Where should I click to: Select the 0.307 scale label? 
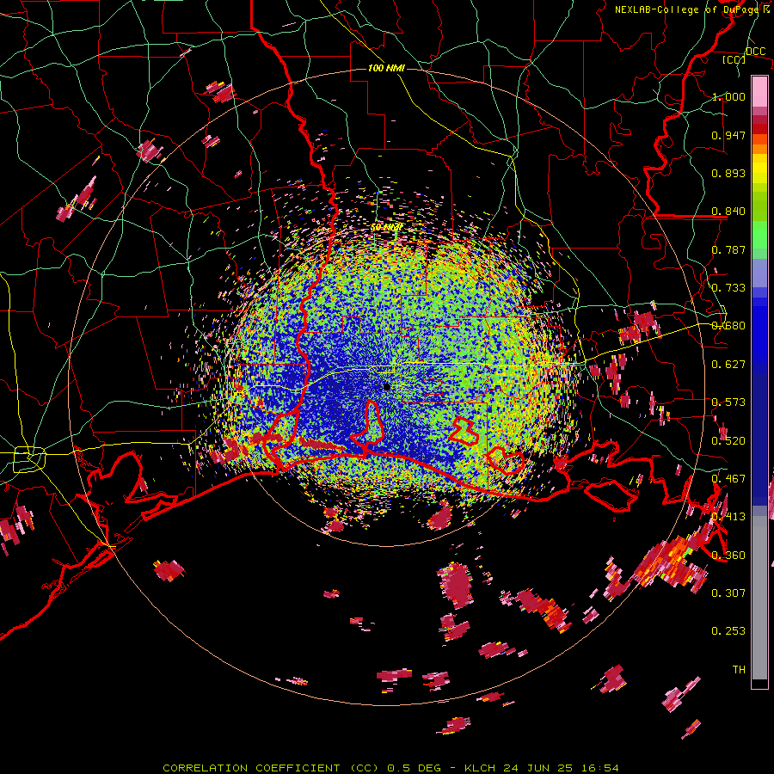(x=728, y=593)
